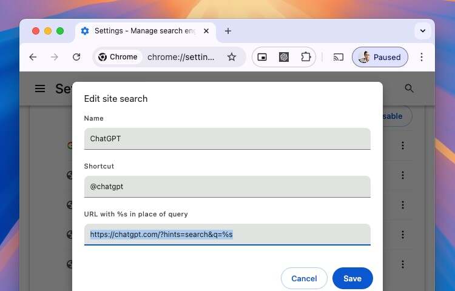Reload the settings page
The height and width of the screenshot is (291, 455).
coord(76,57)
